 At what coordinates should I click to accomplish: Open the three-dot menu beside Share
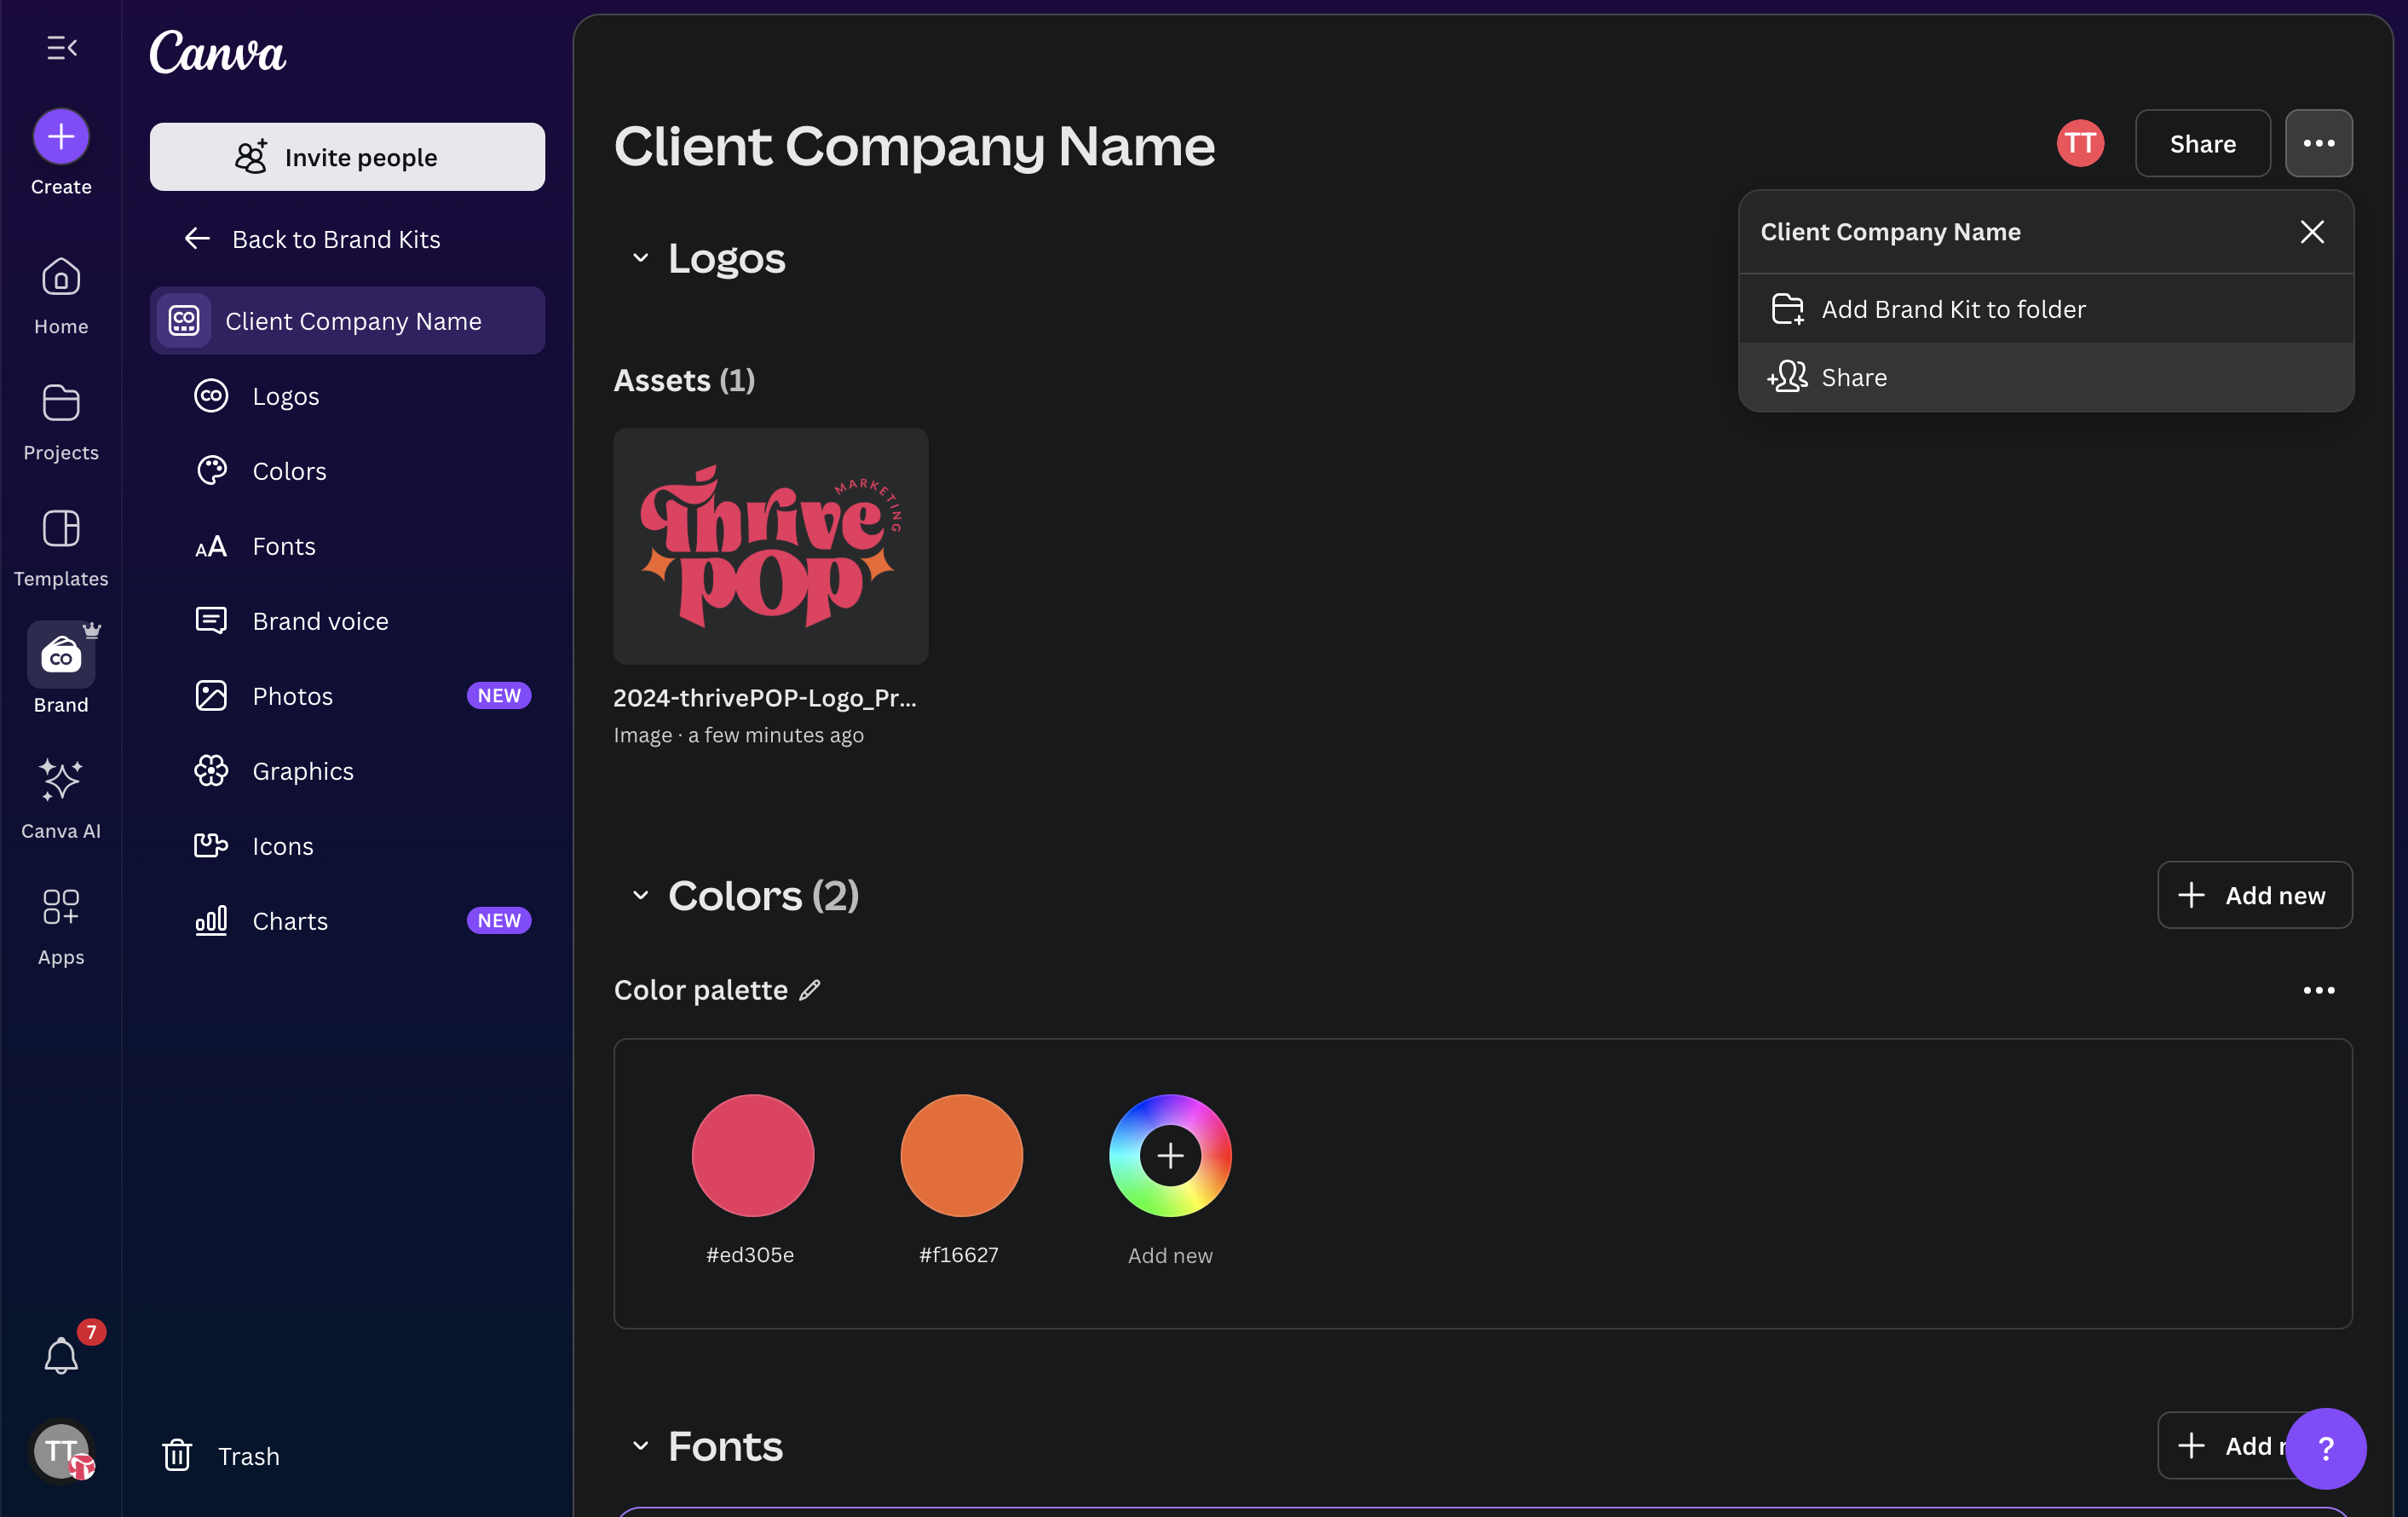pyautogui.click(x=2318, y=143)
